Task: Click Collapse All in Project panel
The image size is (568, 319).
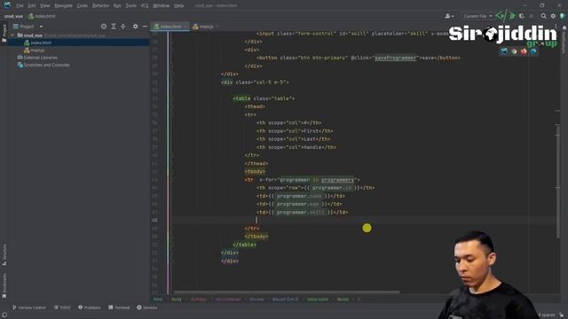Action: click(123, 27)
